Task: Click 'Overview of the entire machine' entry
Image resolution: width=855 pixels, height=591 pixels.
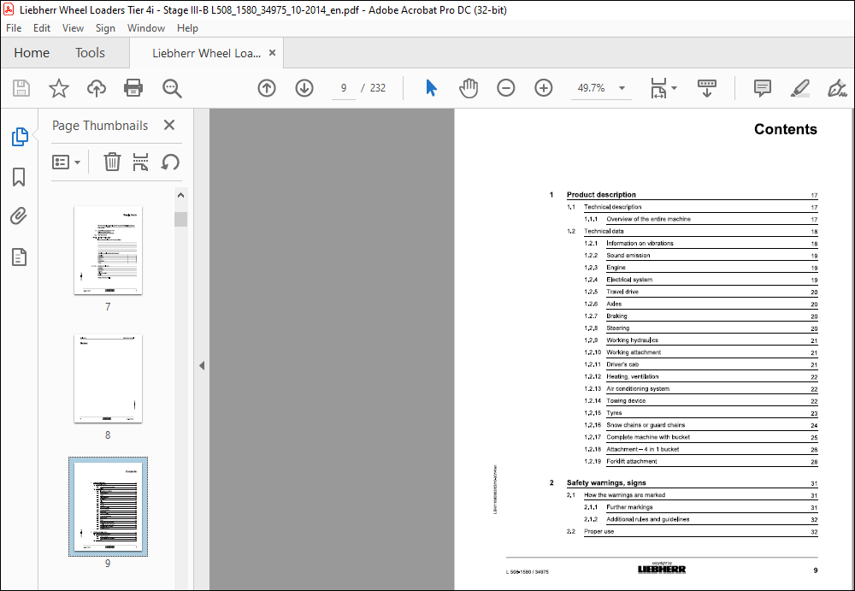Action: pos(648,219)
